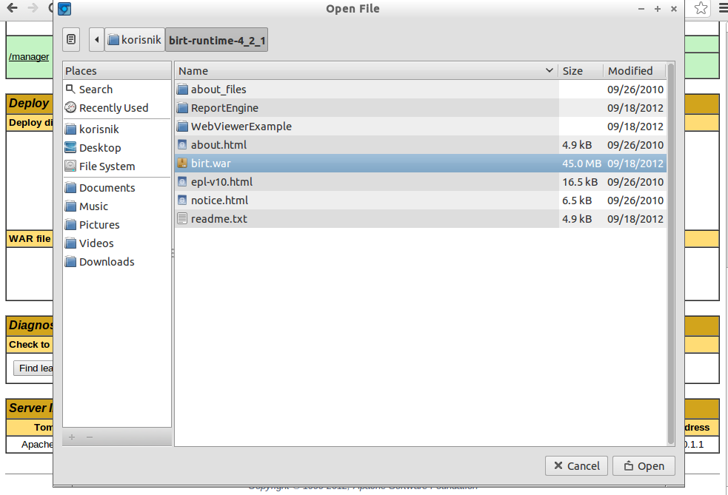The width and height of the screenshot is (728, 495).
Task: Click the notice.html file icon
Action: pyautogui.click(x=182, y=201)
